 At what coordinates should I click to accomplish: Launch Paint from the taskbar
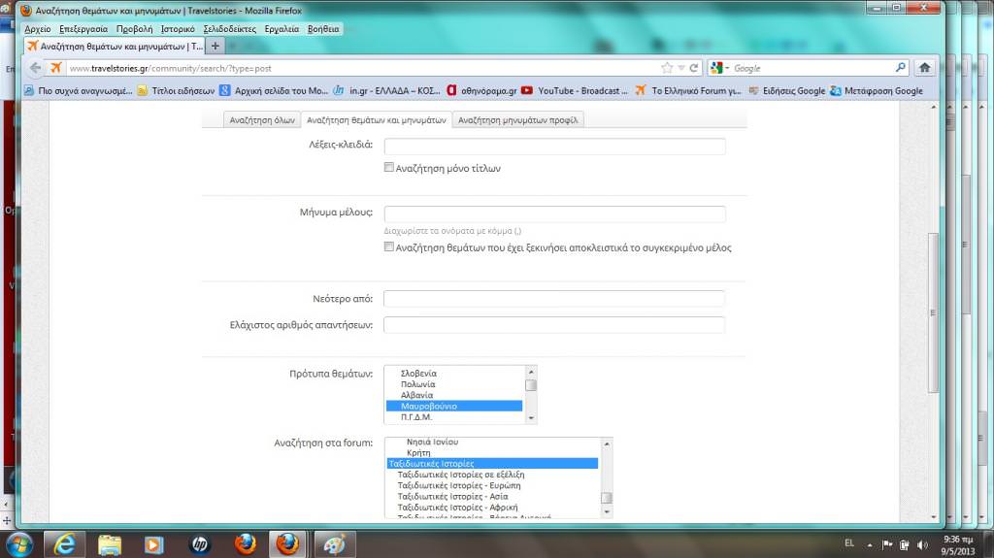pyautogui.click(x=332, y=543)
